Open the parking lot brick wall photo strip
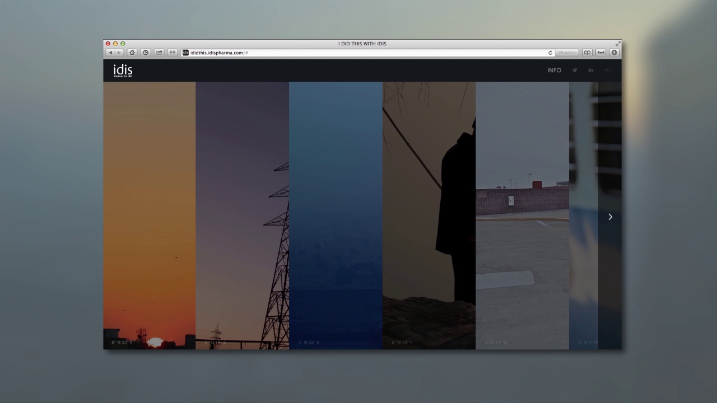 (522, 215)
